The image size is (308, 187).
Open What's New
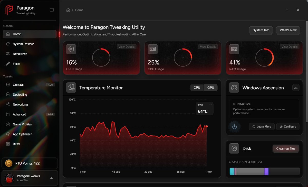(x=288, y=30)
